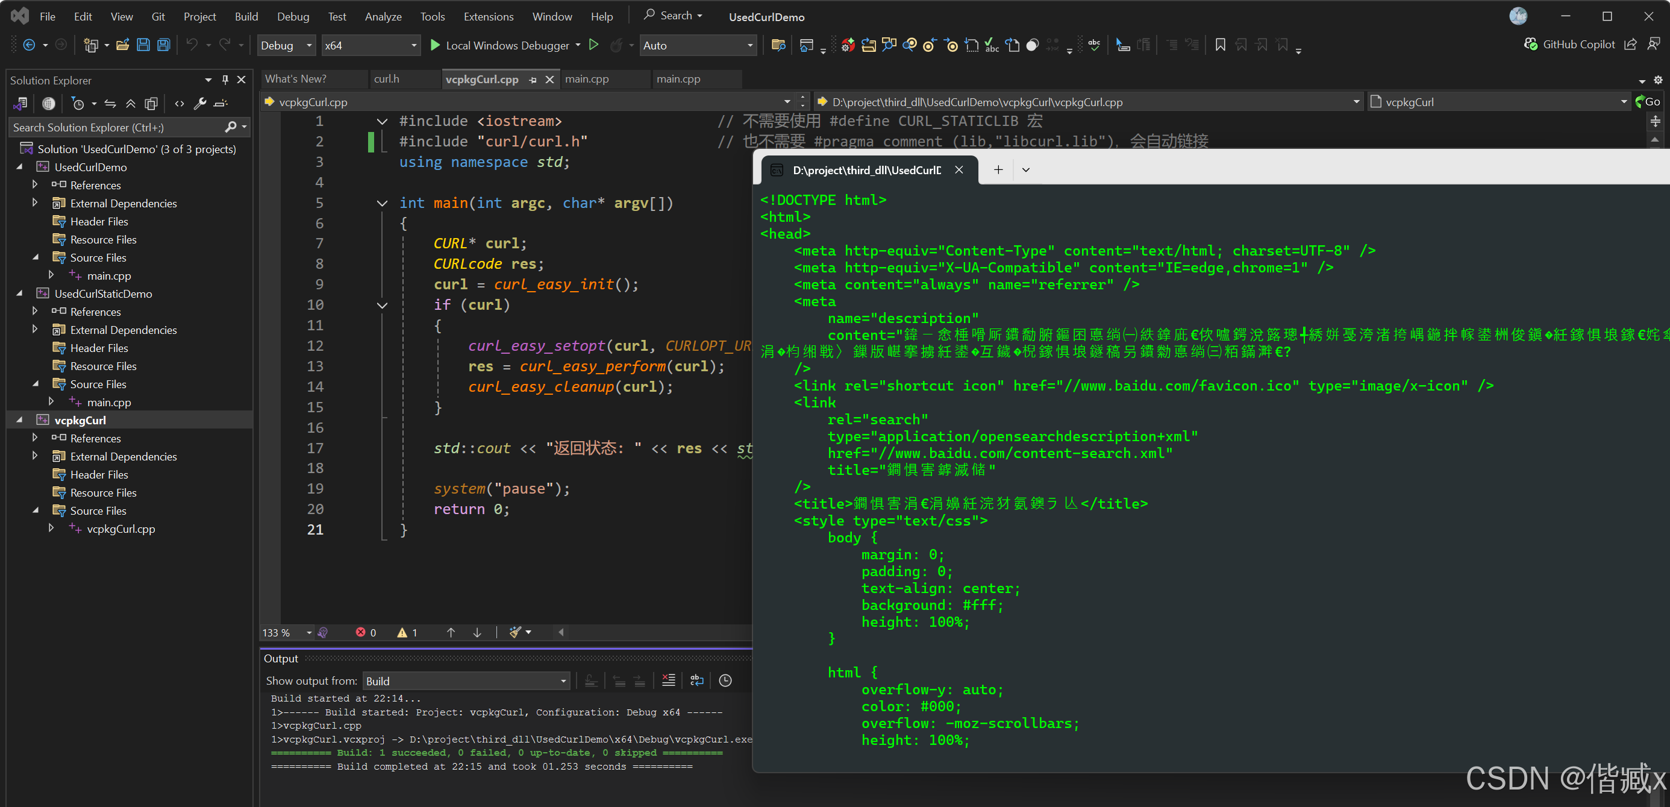This screenshot has width=1670, height=807.
Task: Click Collapse All icon in Solution Explorer
Action: (x=131, y=103)
